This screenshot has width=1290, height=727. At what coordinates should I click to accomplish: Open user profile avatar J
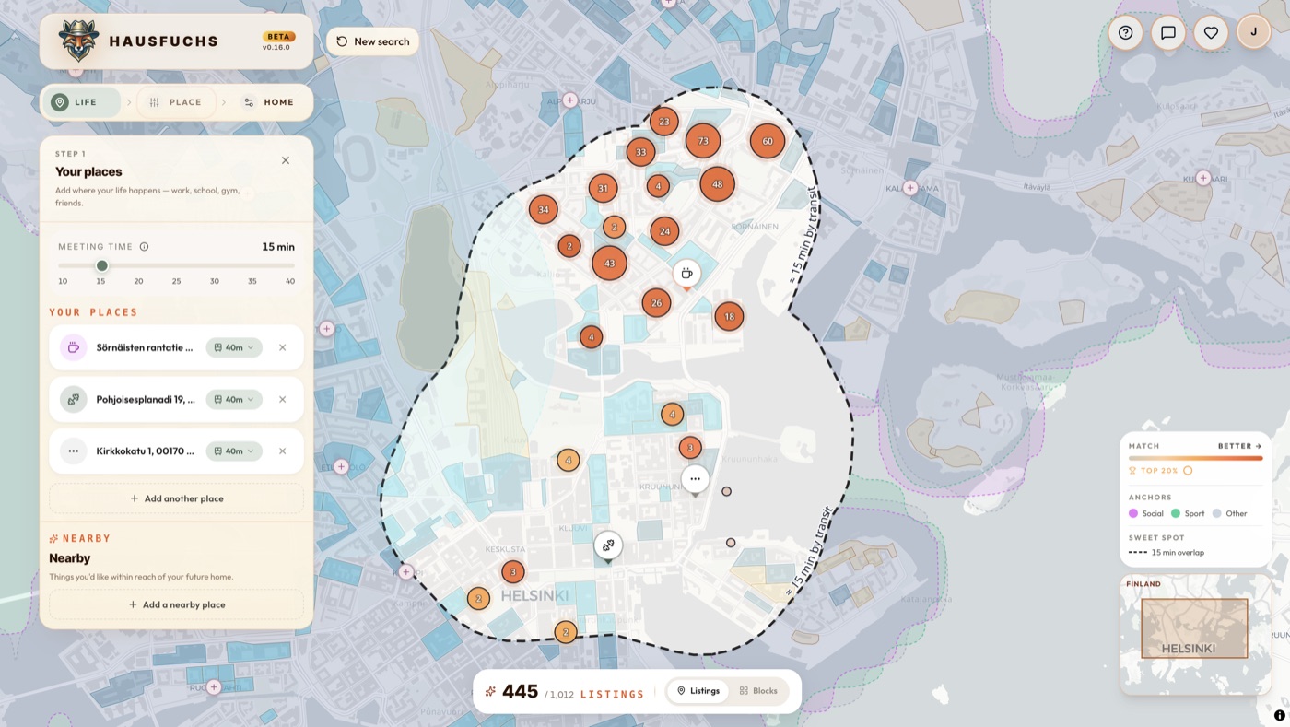(1253, 32)
